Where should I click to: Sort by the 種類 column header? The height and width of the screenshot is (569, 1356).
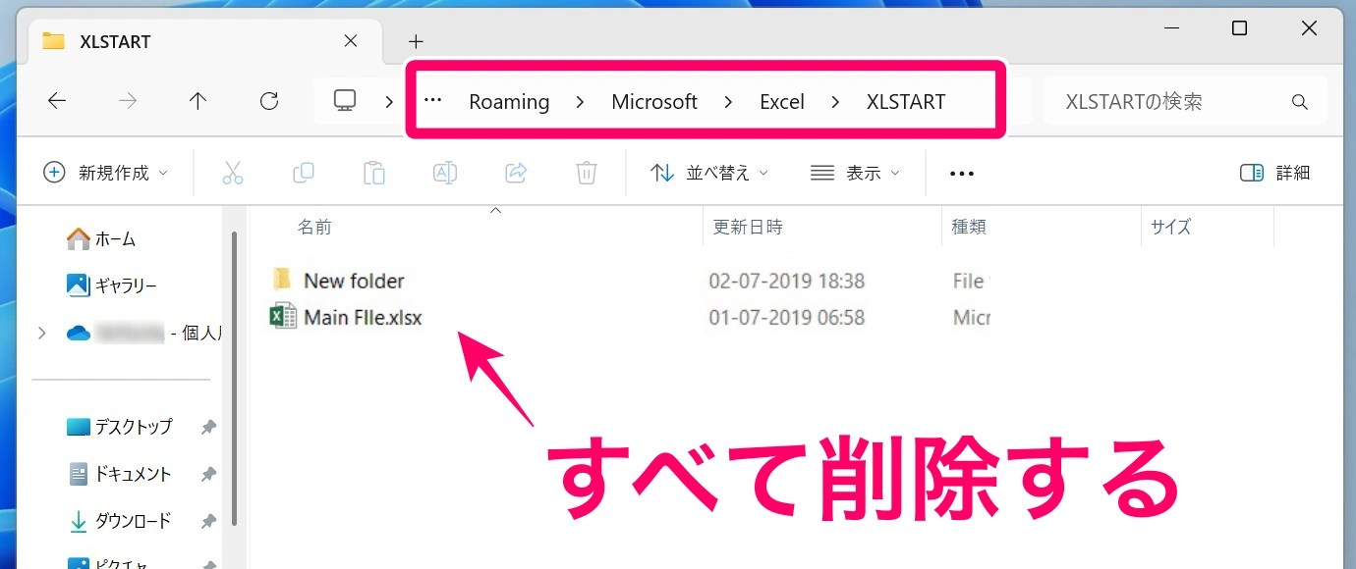[x=969, y=227]
